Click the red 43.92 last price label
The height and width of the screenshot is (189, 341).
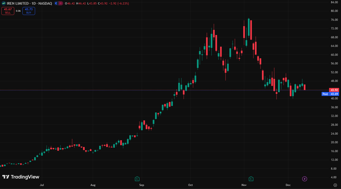click(334, 90)
